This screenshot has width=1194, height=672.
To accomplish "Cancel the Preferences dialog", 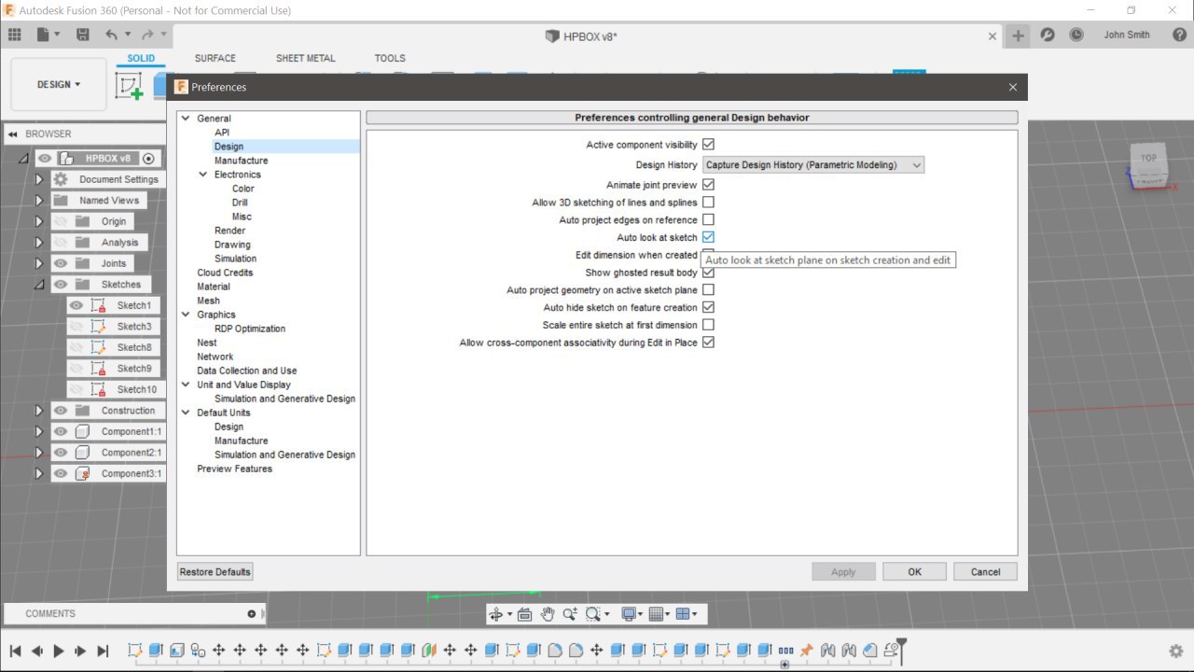I will (985, 571).
